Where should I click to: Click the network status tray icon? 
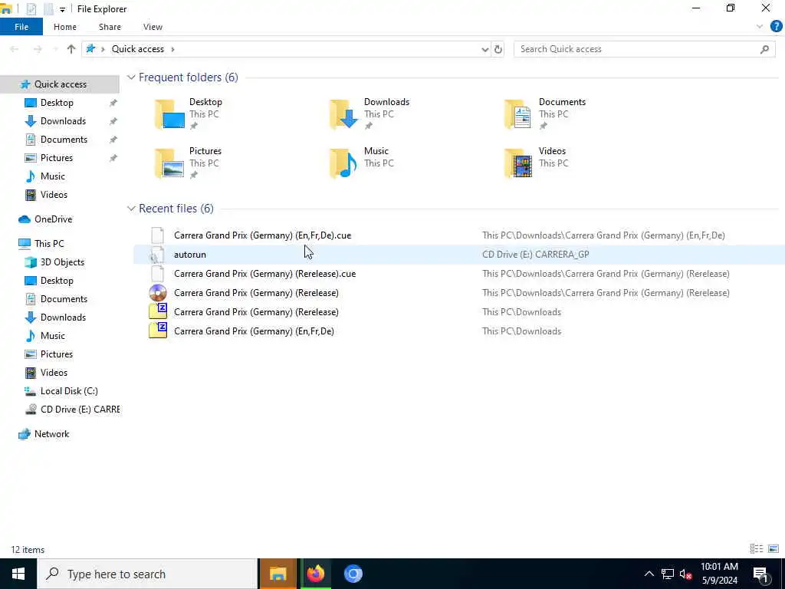click(668, 574)
